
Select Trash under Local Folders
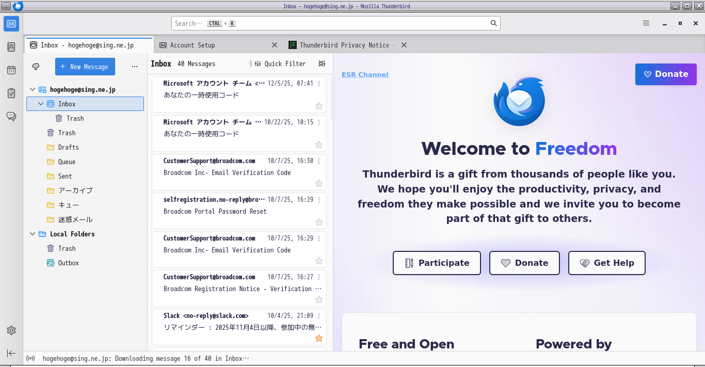tap(85, 248)
